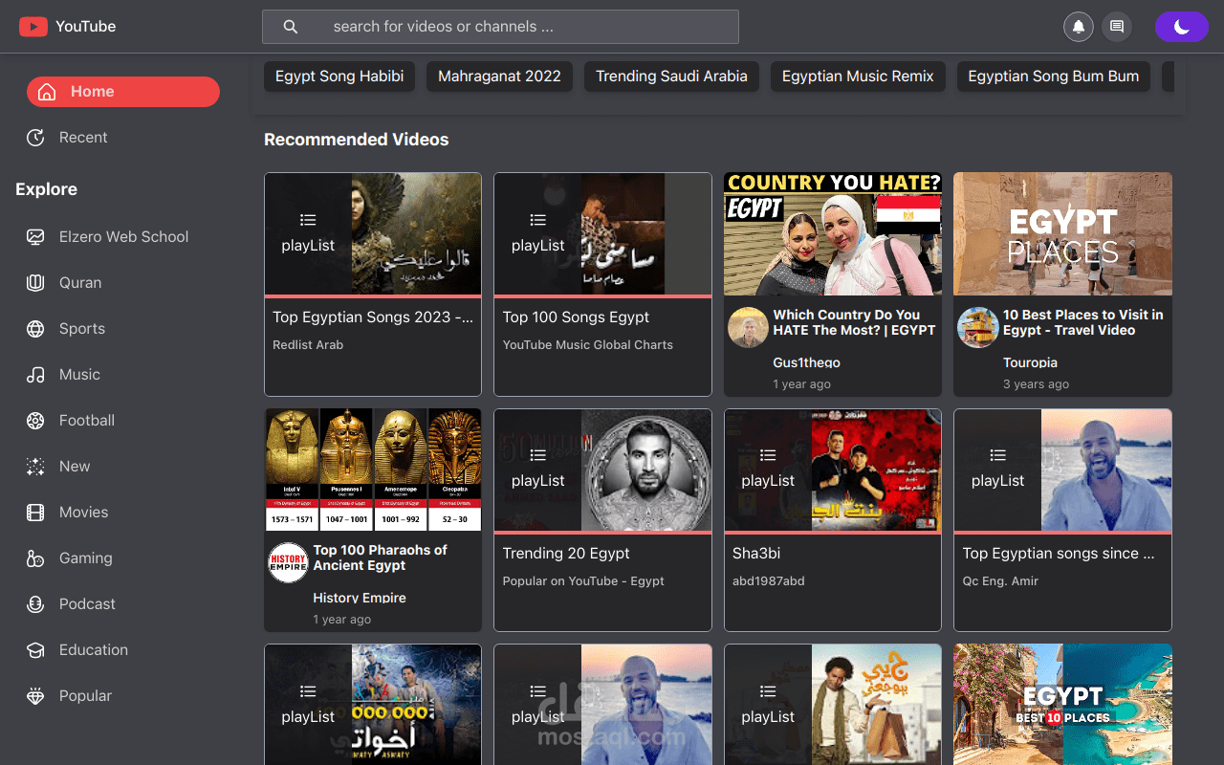Screen dimensions: 1224x765
Task: Click the New sparkles icon
Action: pyautogui.click(x=35, y=467)
